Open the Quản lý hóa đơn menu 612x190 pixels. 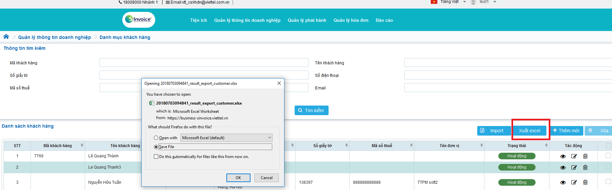(x=351, y=20)
